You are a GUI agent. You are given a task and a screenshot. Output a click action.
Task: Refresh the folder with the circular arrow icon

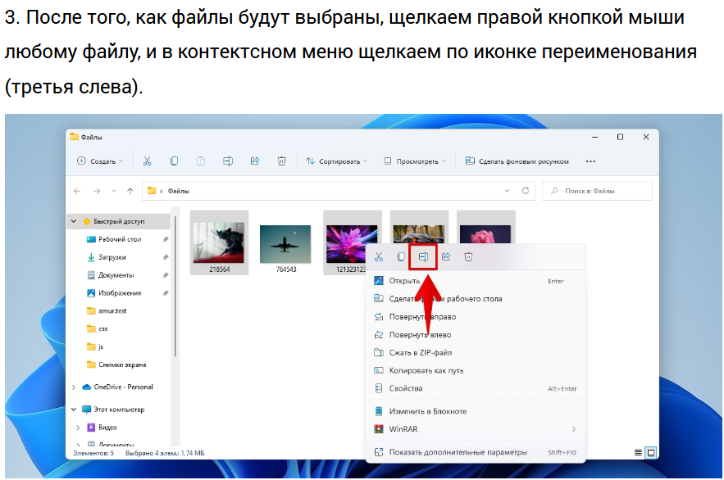526,190
